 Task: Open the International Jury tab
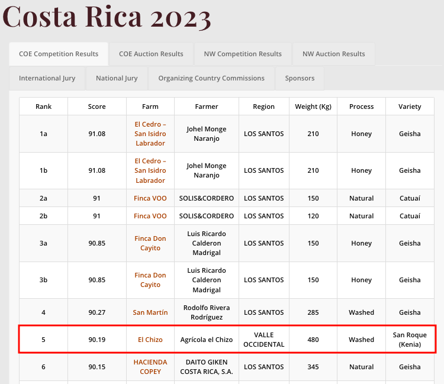pyautogui.click(x=47, y=78)
